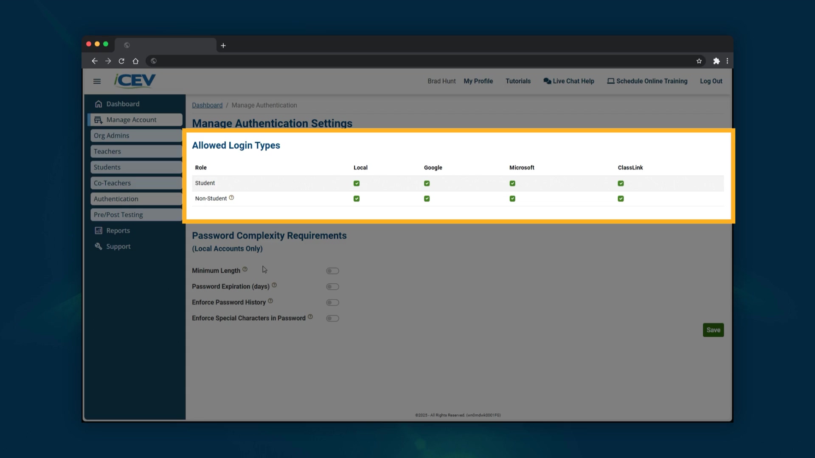This screenshot has width=815, height=458.
Task: Click the hamburger menu icon
Action: coord(97,81)
